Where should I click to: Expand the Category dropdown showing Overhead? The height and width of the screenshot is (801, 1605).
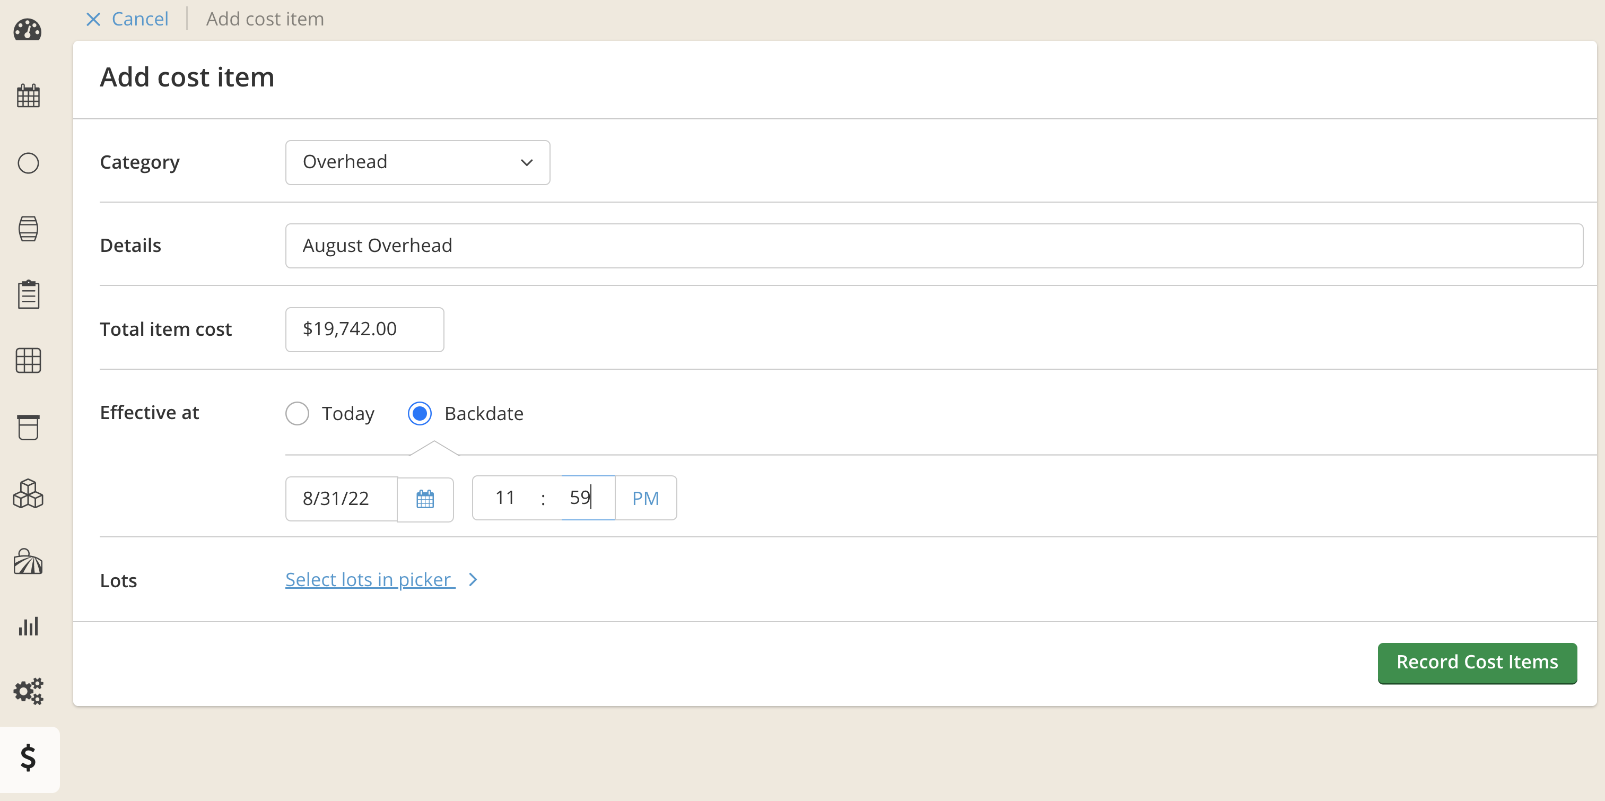[417, 162]
